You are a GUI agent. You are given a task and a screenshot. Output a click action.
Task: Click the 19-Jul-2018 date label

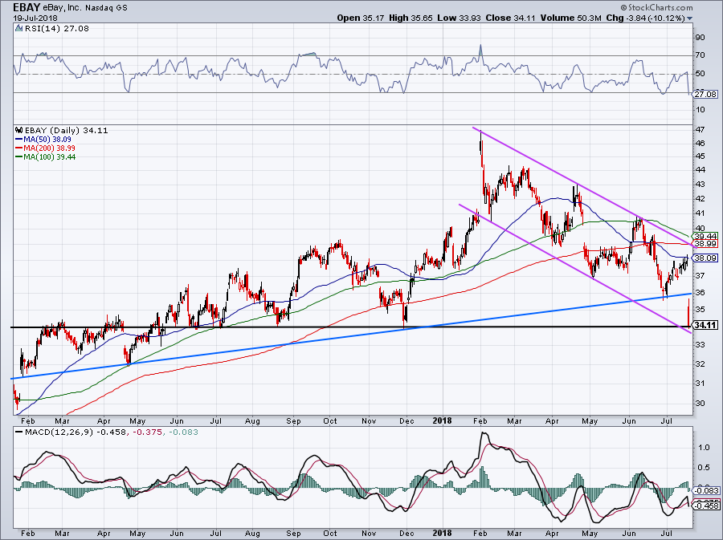click(x=35, y=18)
